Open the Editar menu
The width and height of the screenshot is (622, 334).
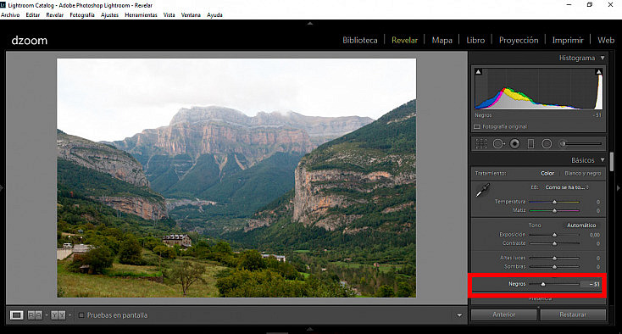pyautogui.click(x=33, y=15)
